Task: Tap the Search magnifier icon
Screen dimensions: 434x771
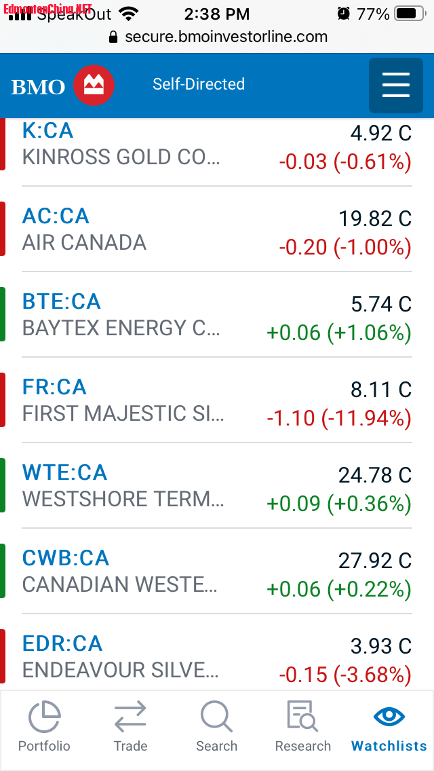Action: click(216, 717)
